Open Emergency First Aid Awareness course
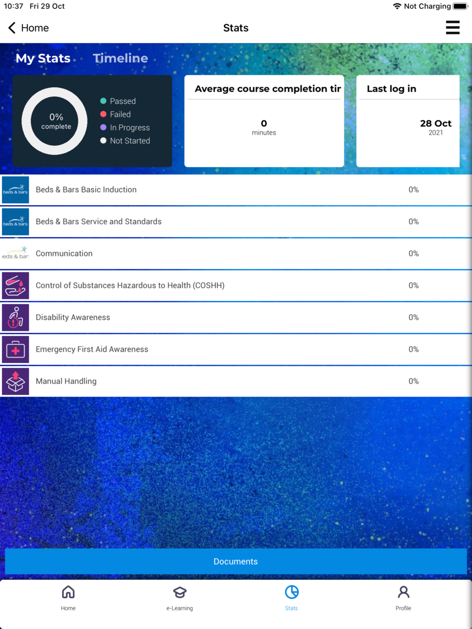This screenshot has height=629, width=472. (236, 349)
